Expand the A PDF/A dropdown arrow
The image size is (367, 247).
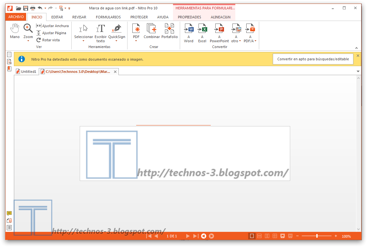(x=255, y=41)
